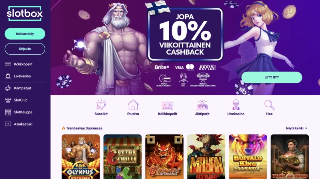This screenshot has height=179, width=320.
Task: Launch the Buffalo King Megaways game tile
Action: pos(248,157)
